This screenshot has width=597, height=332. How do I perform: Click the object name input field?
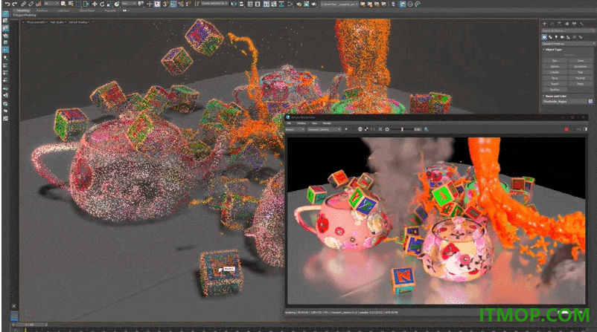coord(565,102)
